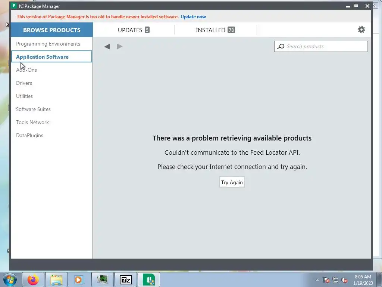Image resolution: width=382 pixels, height=287 pixels.
Task: Click the 'problem retrieving available products' heading
Action: click(x=232, y=138)
